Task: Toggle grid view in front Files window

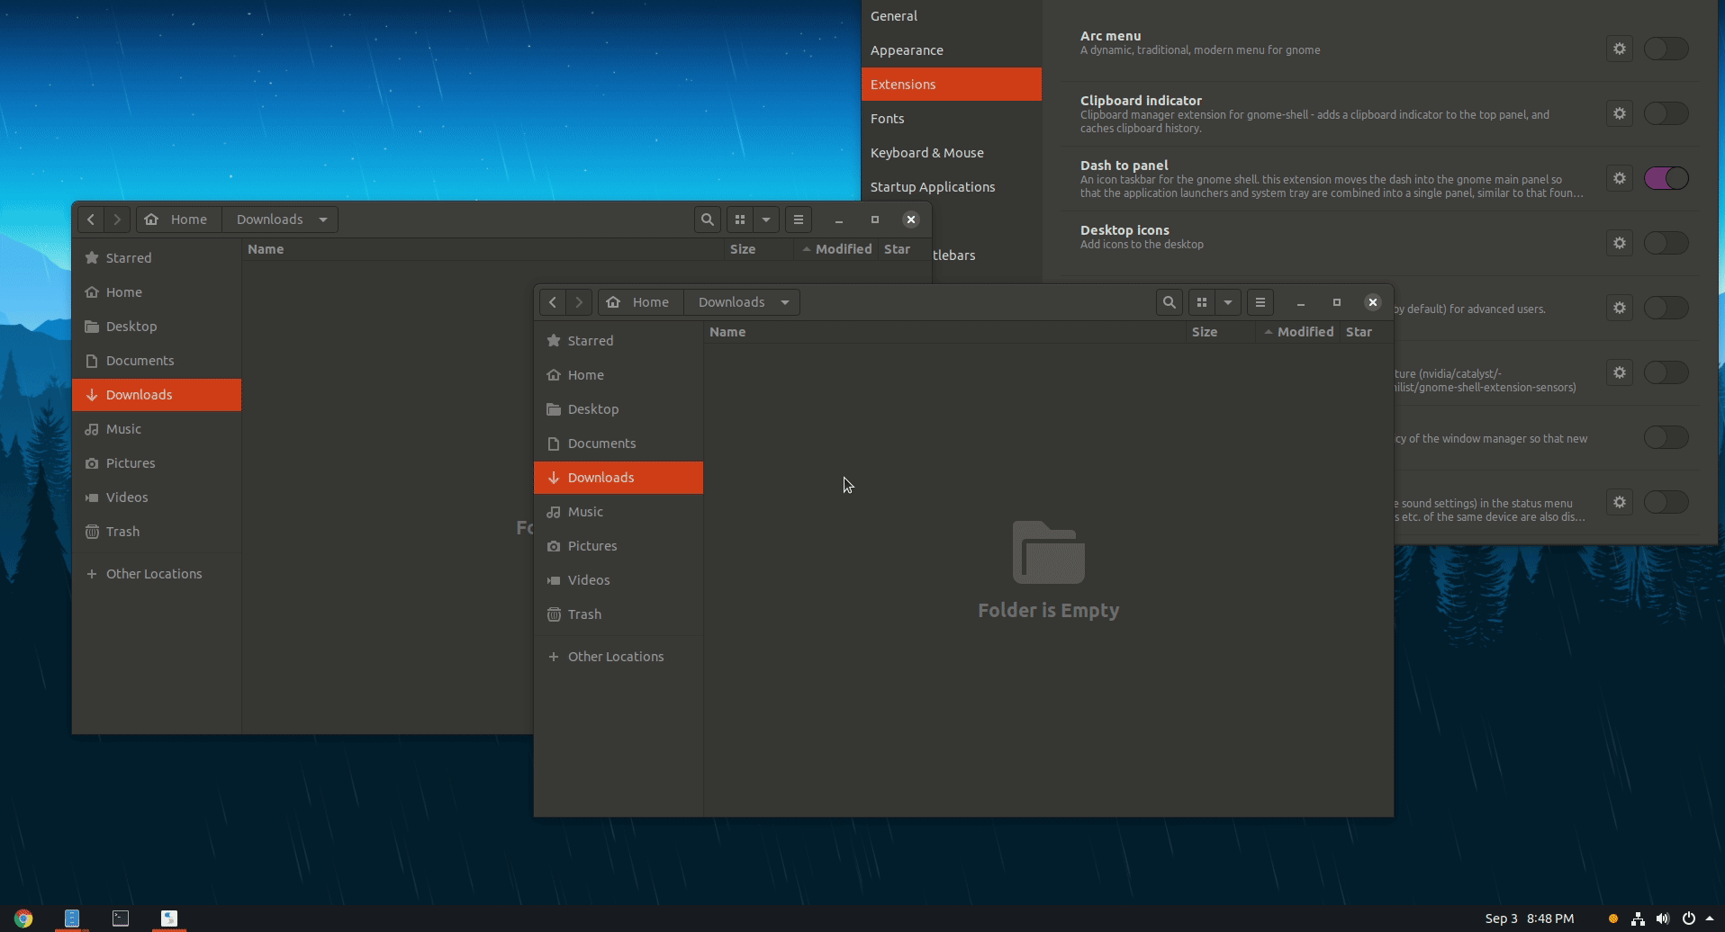Action: [1201, 302]
